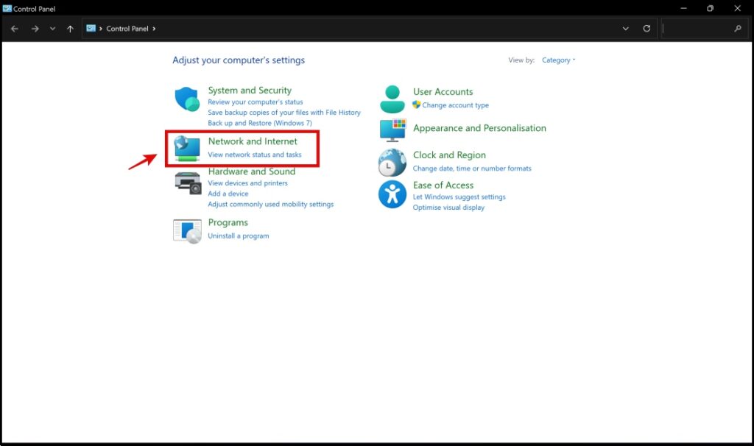The height and width of the screenshot is (446, 754).
Task: Open the System and Security shield icon
Action: [x=186, y=99]
